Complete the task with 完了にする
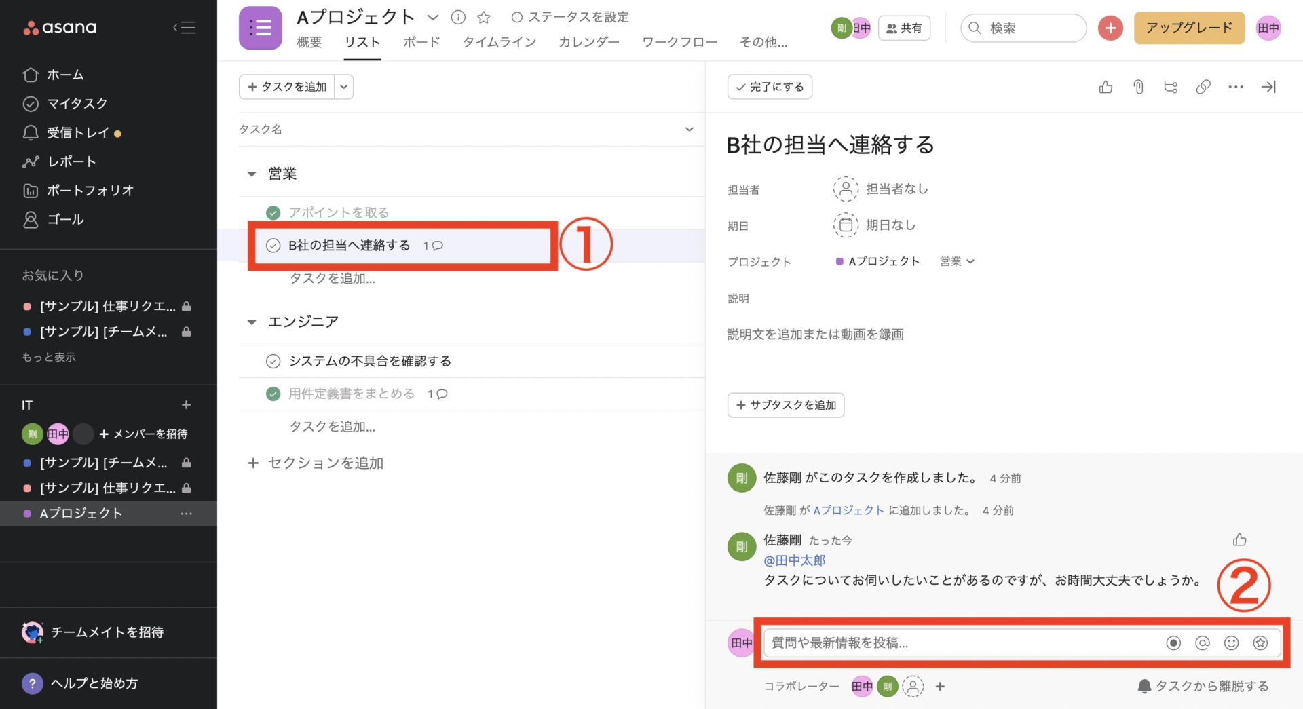 pyautogui.click(x=769, y=86)
